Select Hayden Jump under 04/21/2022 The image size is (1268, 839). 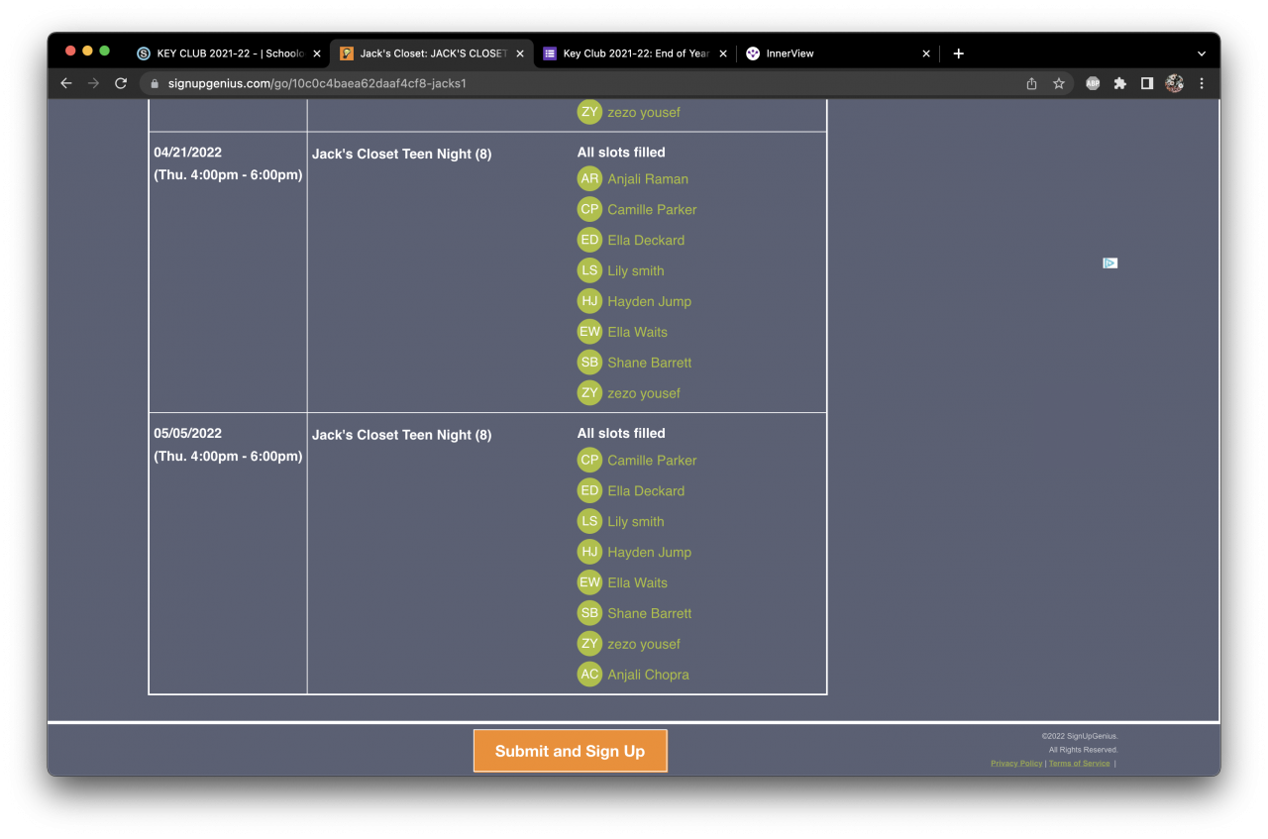649,302
